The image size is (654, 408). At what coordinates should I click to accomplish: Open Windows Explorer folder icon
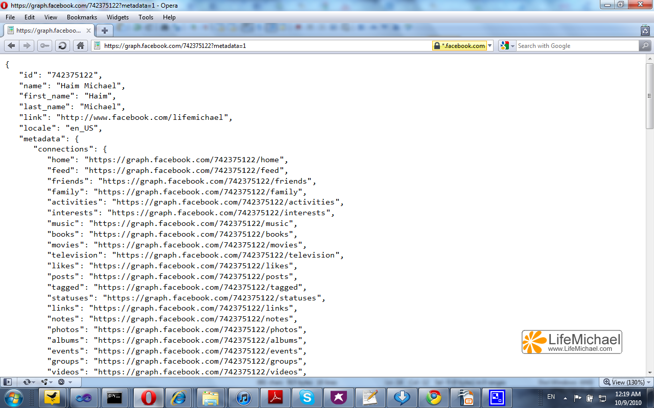pos(211,398)
